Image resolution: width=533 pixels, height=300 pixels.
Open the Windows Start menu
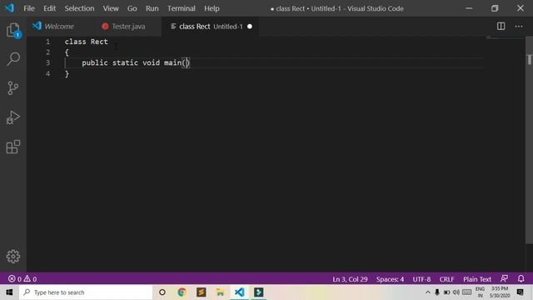[9, 292]
